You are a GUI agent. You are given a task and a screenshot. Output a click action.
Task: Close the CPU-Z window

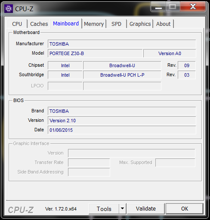193,6
